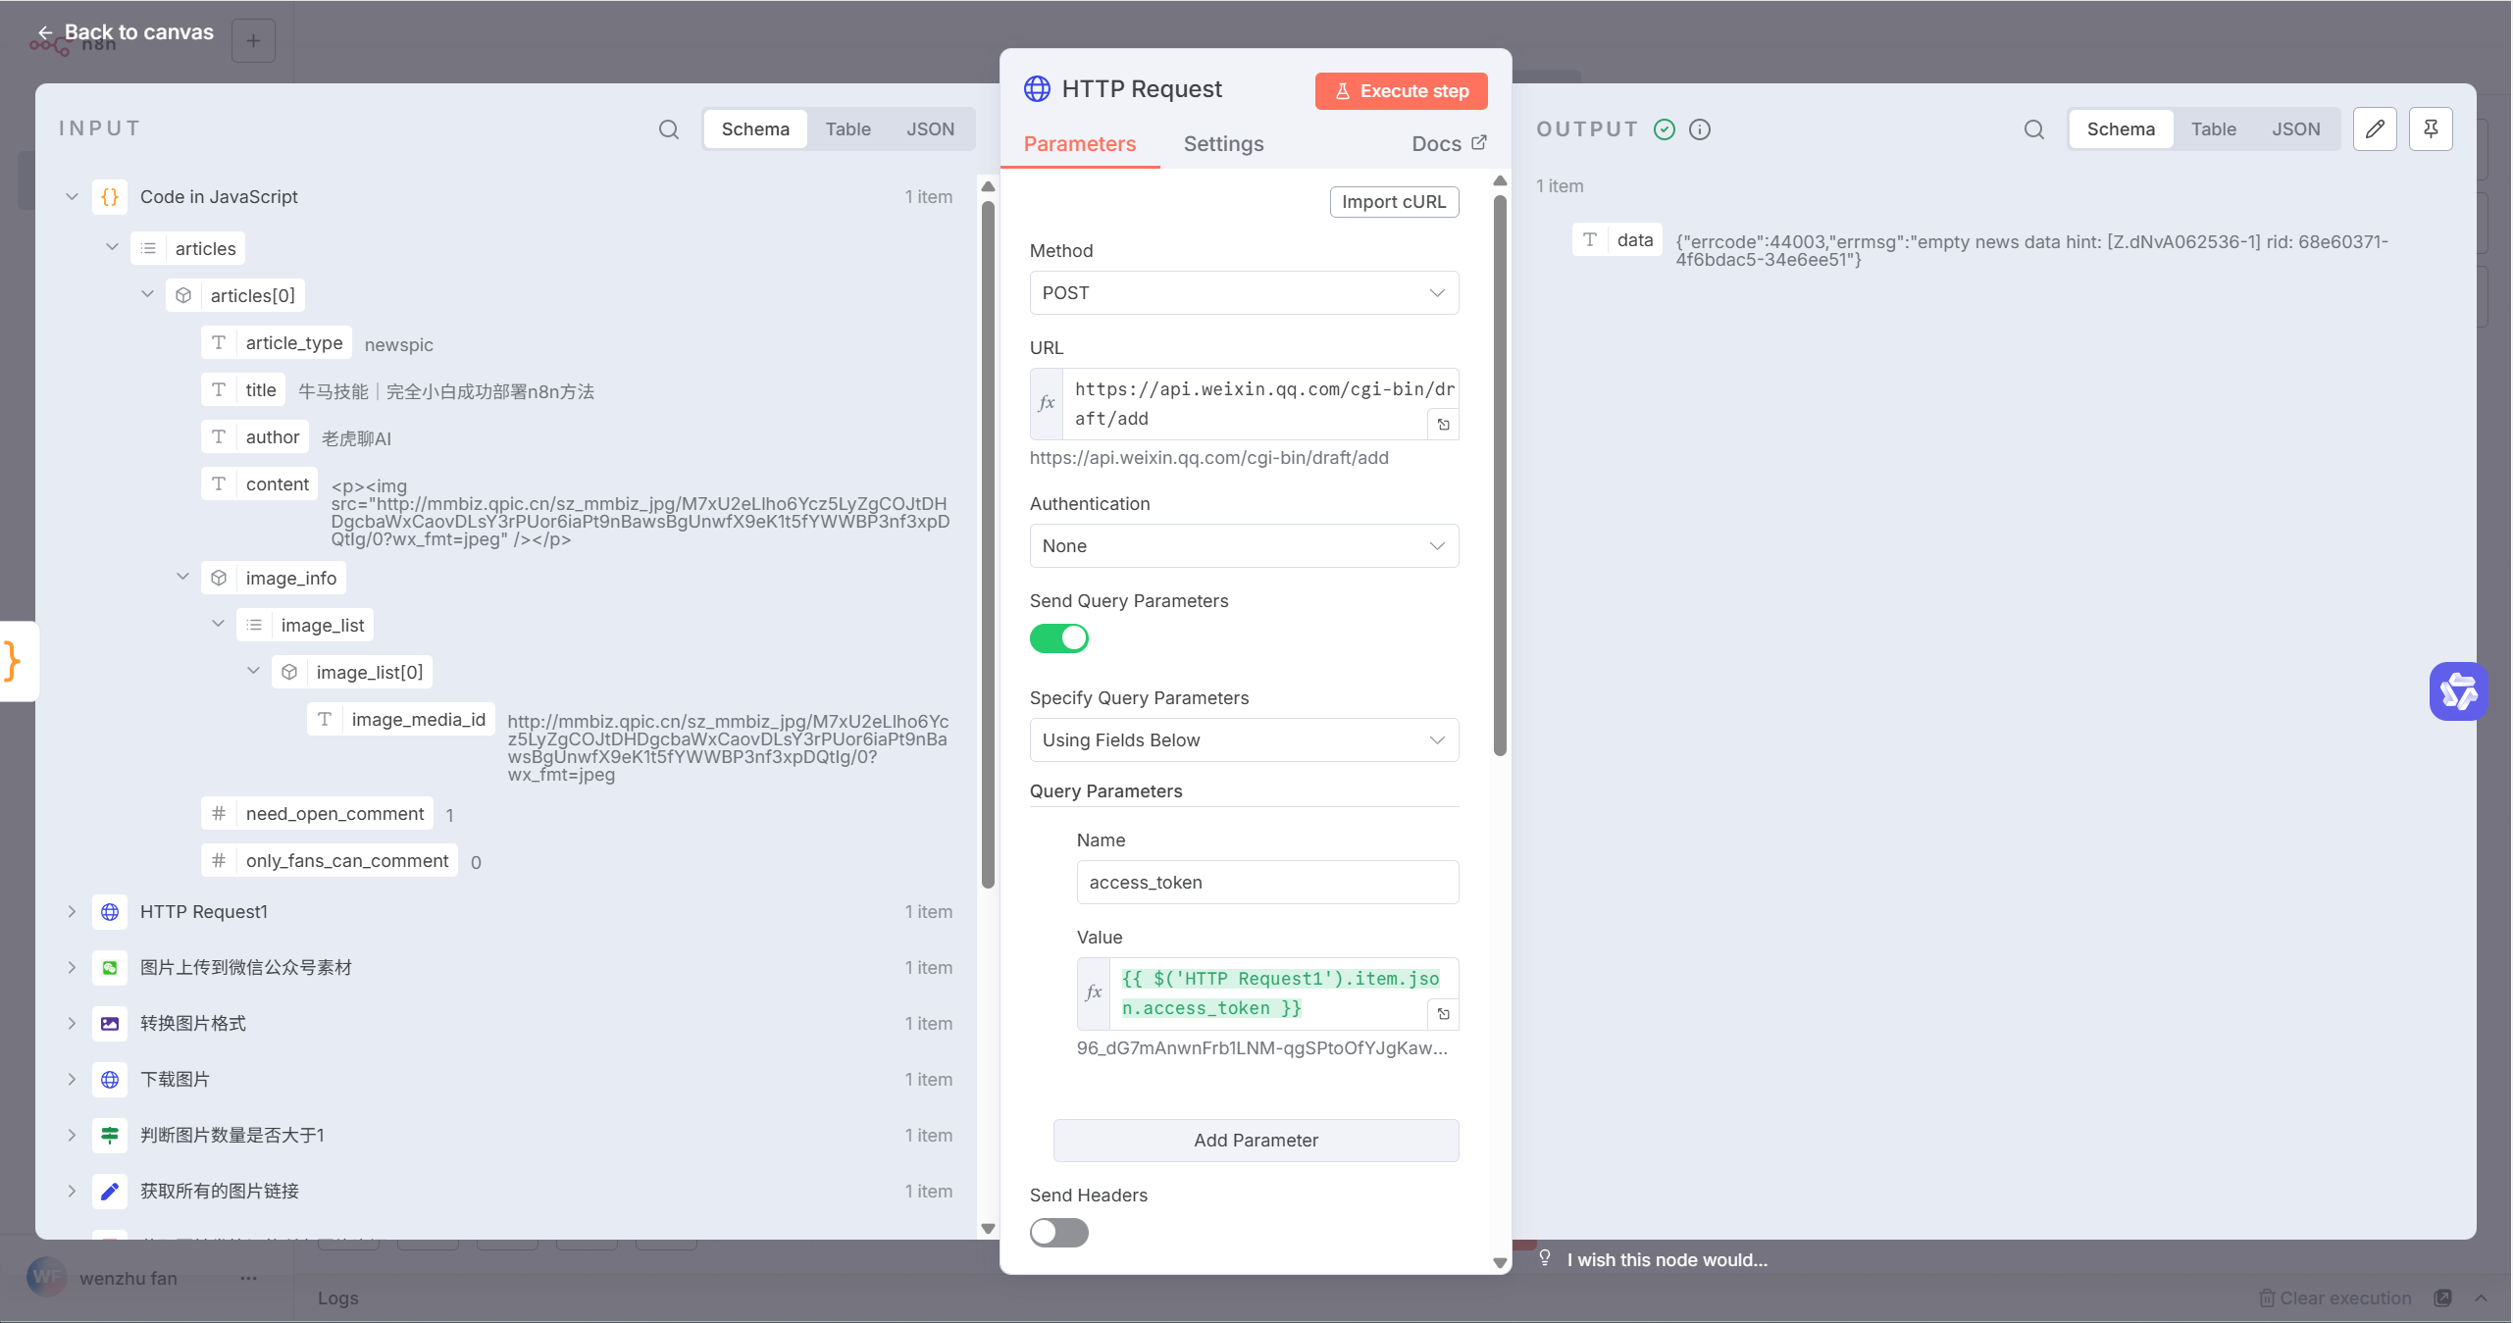Enable the Send Headers toggle
The width and height of the screenshot is (2513, 1323).
point(1058,1233)
